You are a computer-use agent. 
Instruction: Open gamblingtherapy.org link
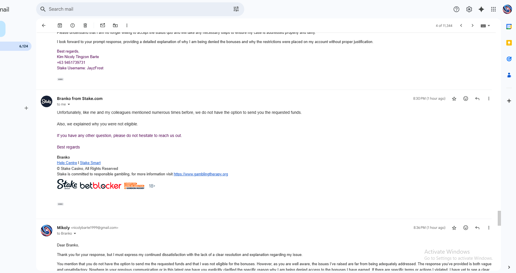tap(201, 174)
